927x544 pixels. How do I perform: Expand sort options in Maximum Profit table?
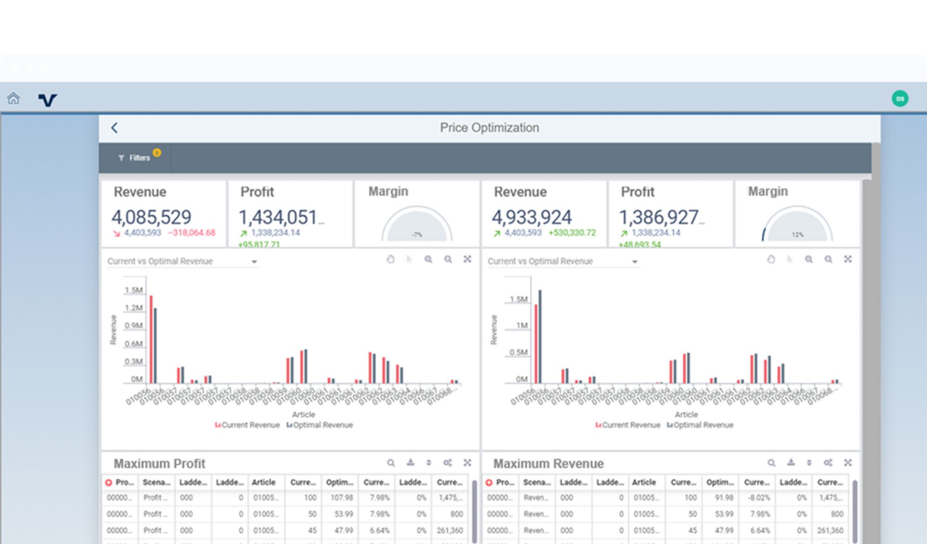tap(429, 463)
